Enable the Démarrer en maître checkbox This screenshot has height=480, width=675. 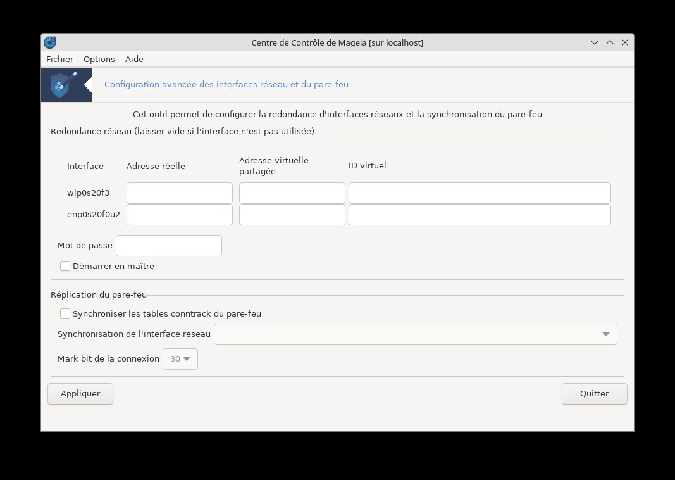click(x=65, y=267)
